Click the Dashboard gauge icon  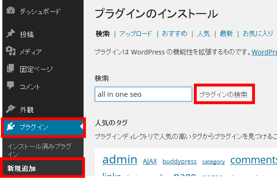pos(11,10)
